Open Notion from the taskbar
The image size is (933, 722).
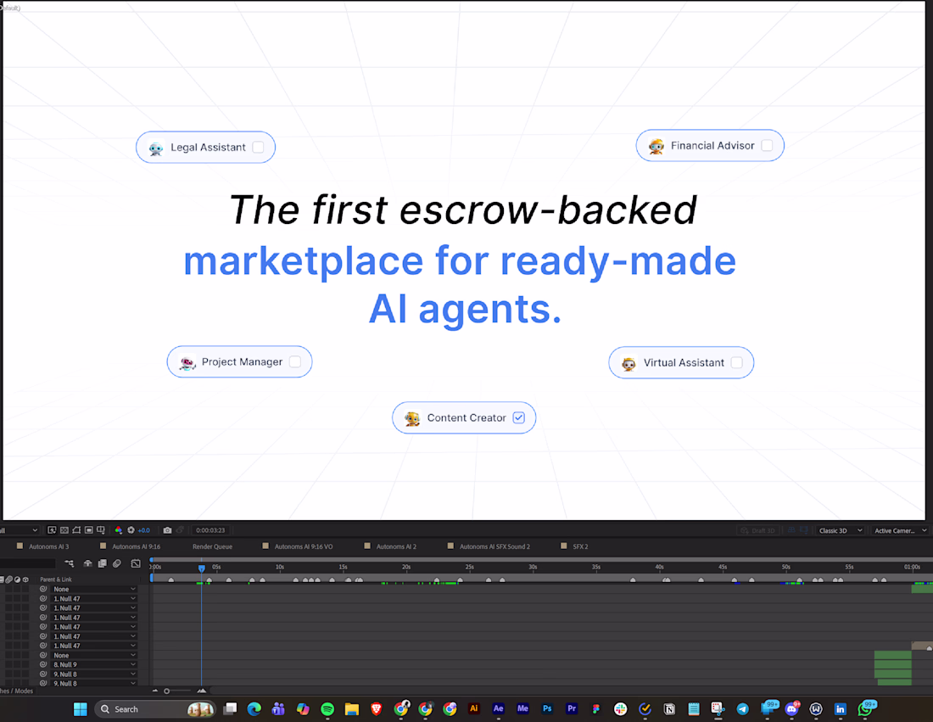coord(669,709)
